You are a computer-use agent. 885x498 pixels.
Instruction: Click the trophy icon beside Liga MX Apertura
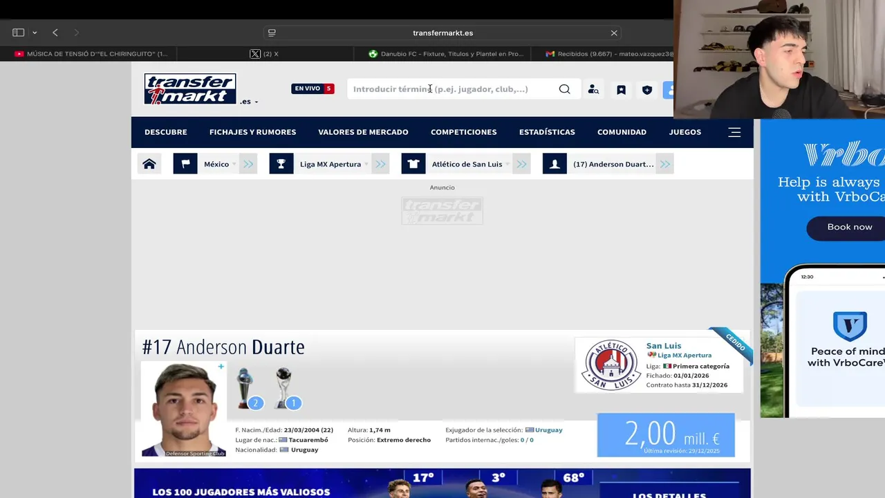click(281, 164)
